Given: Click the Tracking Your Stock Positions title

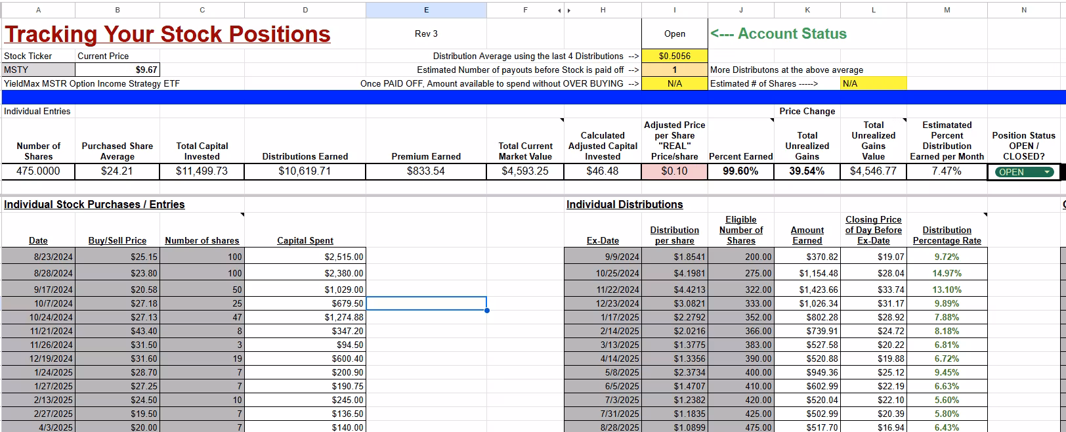Looking at the screenshot, I should [x=167, y=34].
